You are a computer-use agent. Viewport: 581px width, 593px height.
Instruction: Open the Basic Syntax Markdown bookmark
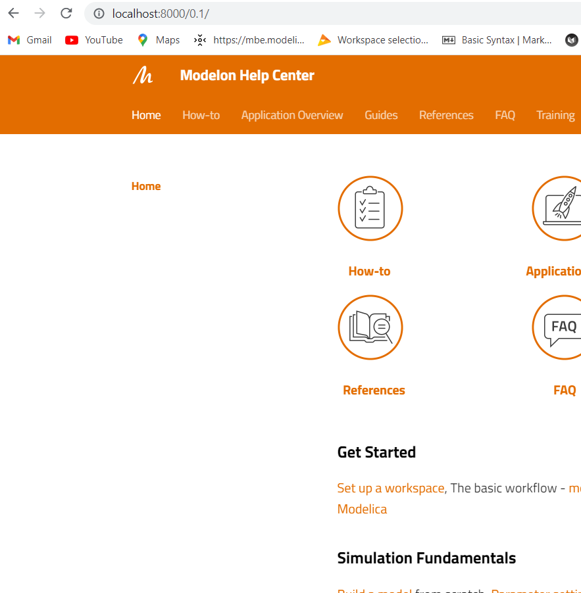click(x=497, y=40)
